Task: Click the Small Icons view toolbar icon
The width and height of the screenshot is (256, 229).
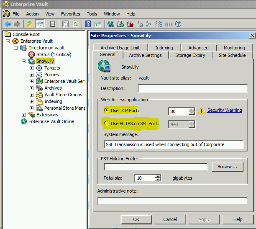Action: (149, 24)
